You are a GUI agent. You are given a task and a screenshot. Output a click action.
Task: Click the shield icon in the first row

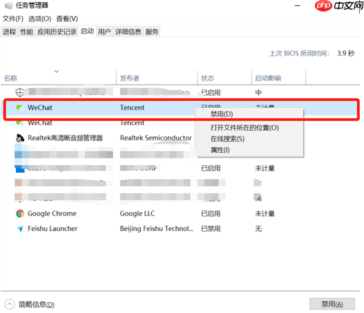point(20,93)
